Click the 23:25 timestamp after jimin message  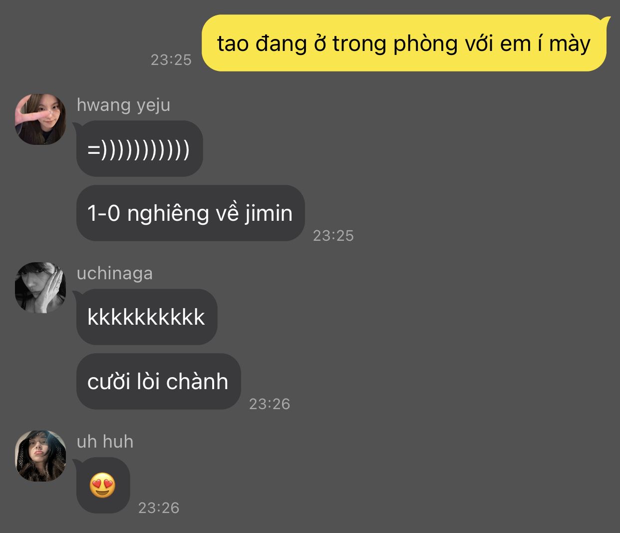(x=333, y=236)
